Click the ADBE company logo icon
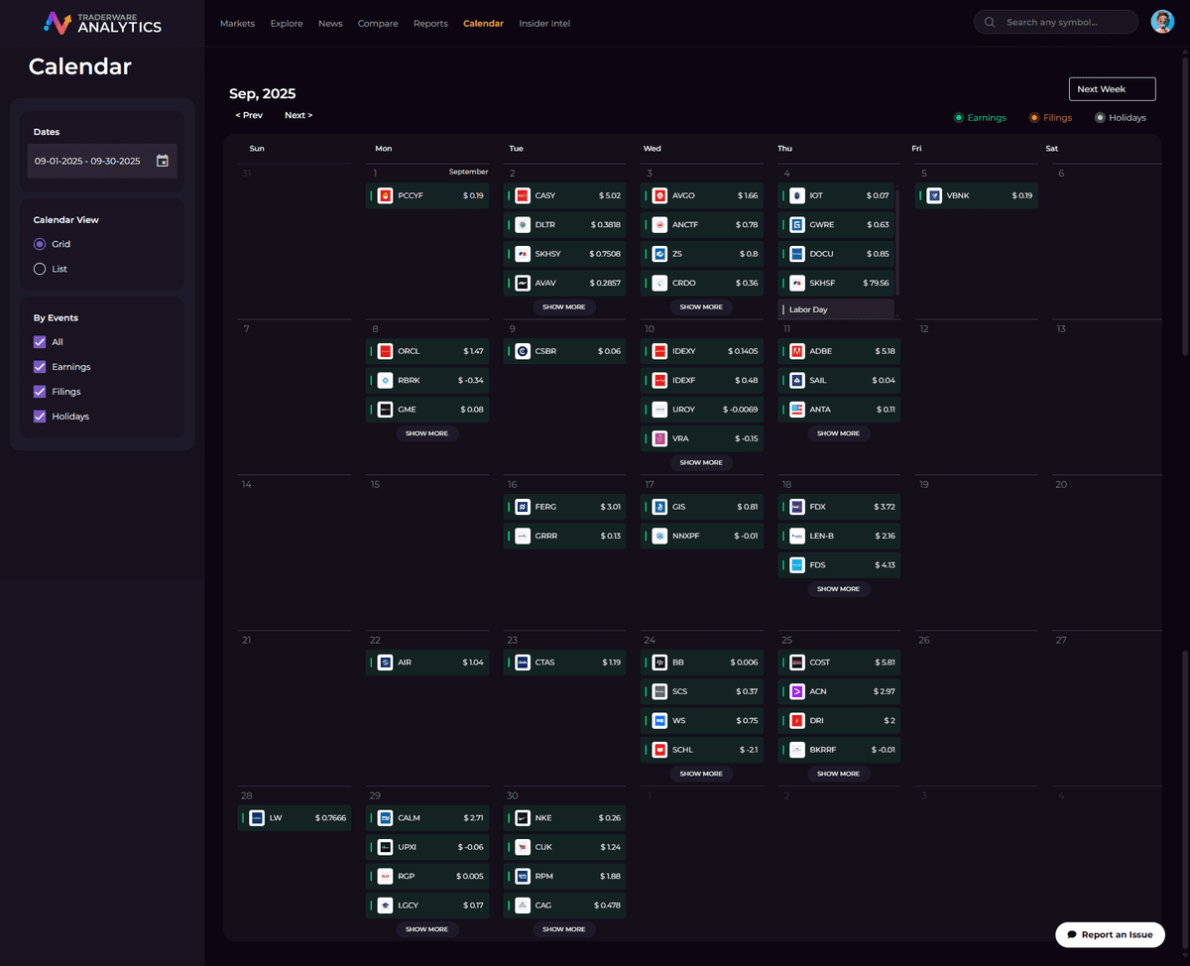The width and height of the screenshot is (1190, 966). pyautogui.click(x=796, y=351)
